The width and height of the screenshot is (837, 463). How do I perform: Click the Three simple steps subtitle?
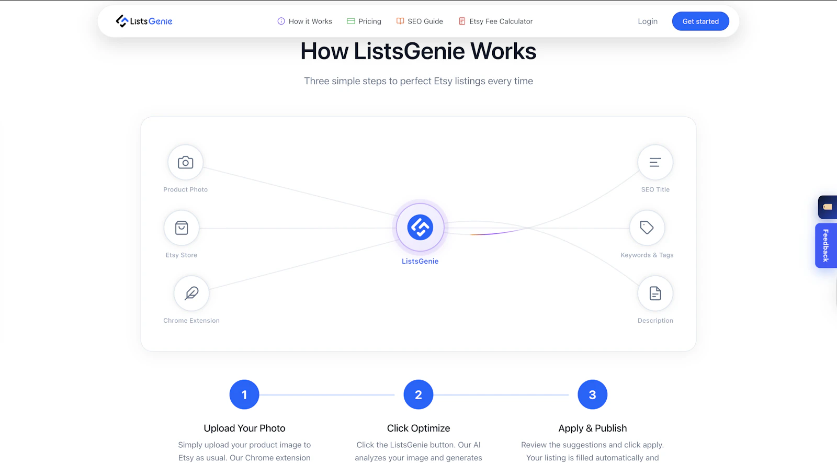click(418, 81)
